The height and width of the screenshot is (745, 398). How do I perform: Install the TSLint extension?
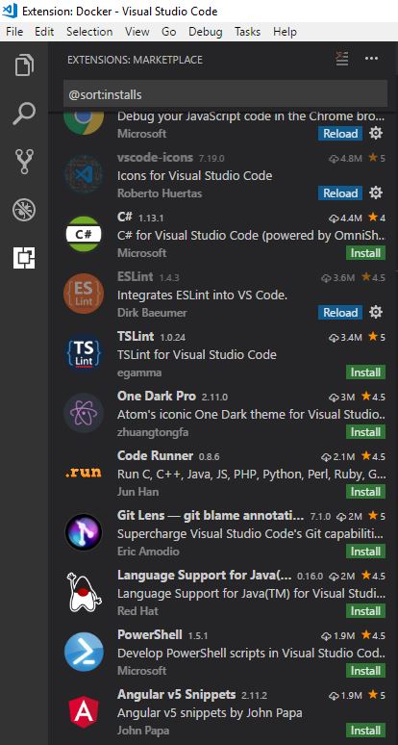tap(365, 372)
